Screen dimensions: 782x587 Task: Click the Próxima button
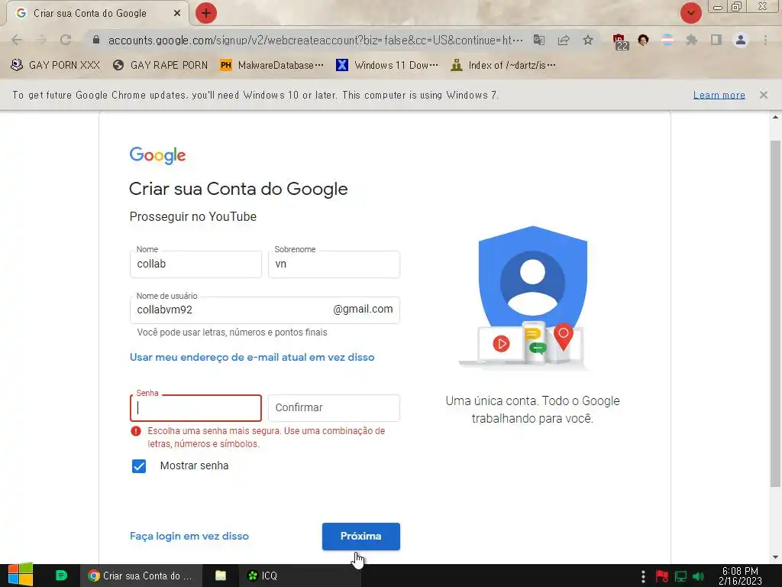(x=361, y=536)
